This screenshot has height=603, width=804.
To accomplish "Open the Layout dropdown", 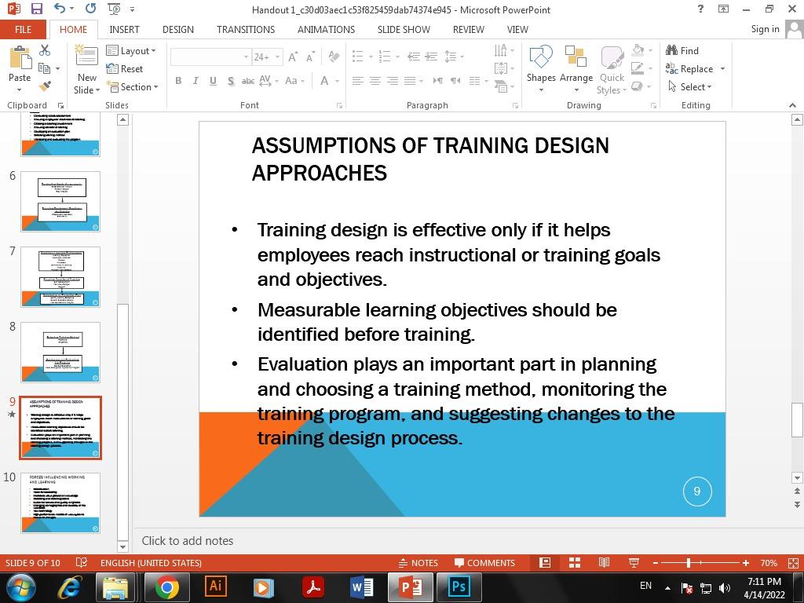I will (x=131, y=50).
